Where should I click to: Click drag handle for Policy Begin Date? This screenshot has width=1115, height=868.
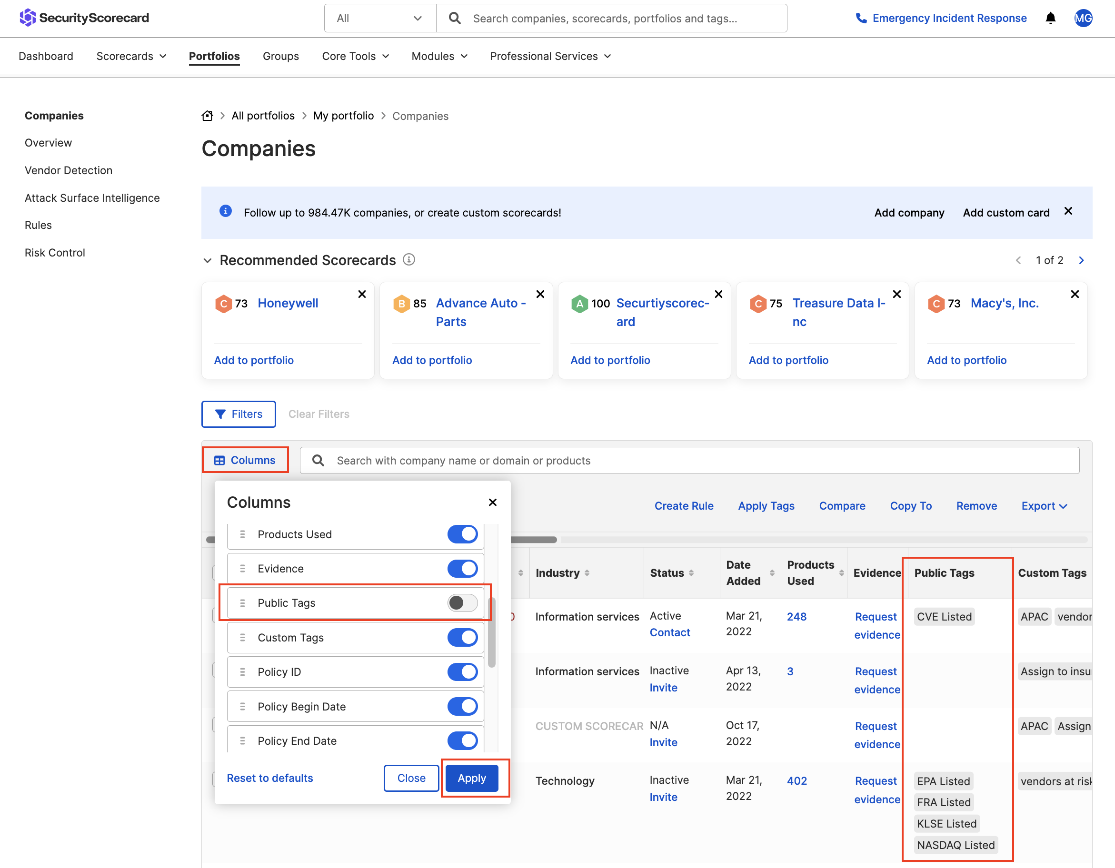coord(242,706)
